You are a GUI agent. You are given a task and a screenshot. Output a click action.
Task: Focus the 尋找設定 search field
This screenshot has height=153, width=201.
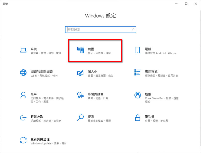point(100,30)
